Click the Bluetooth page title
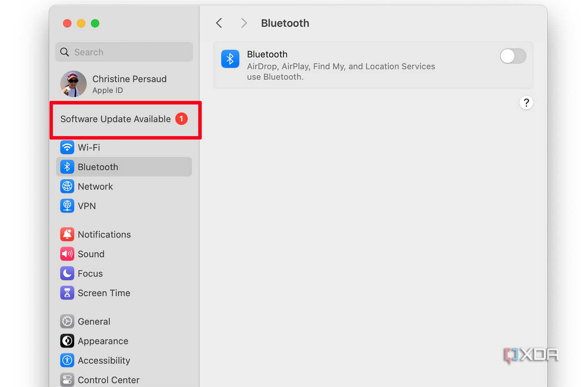This screenshot has width=581, height=387. pyautogui.click(x=285, y=23)
